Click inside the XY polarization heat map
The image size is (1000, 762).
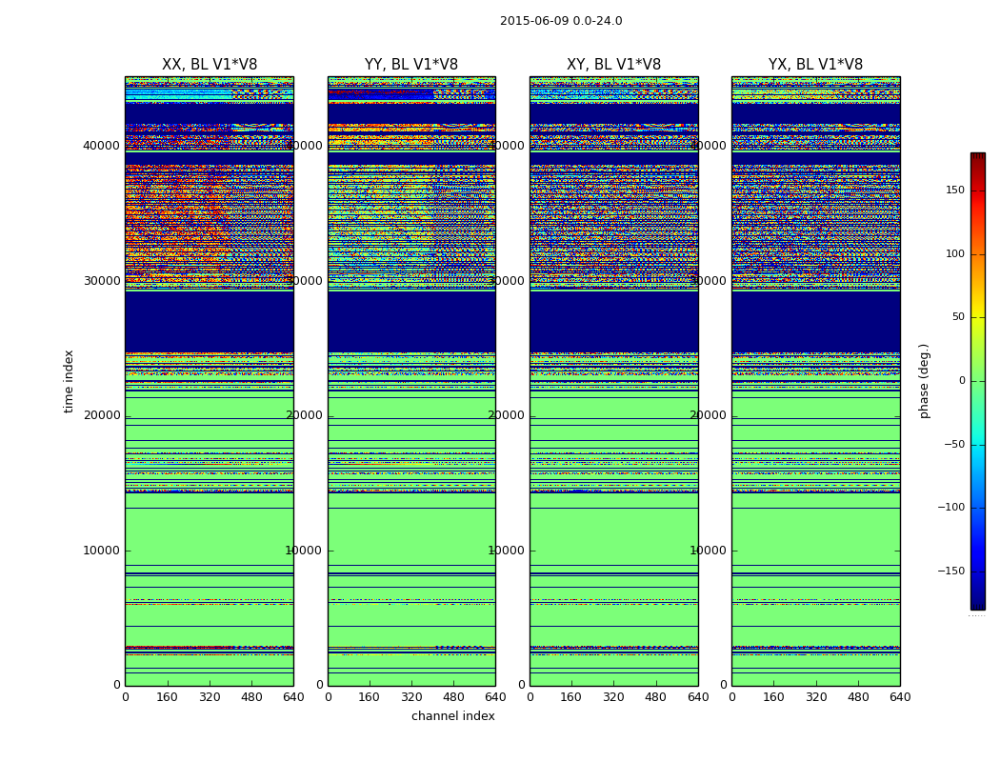(613, 381)
